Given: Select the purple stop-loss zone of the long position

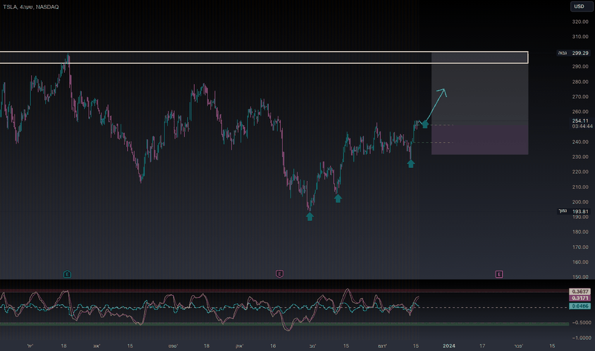Looking at the screenshot, I should click(479, 140).
